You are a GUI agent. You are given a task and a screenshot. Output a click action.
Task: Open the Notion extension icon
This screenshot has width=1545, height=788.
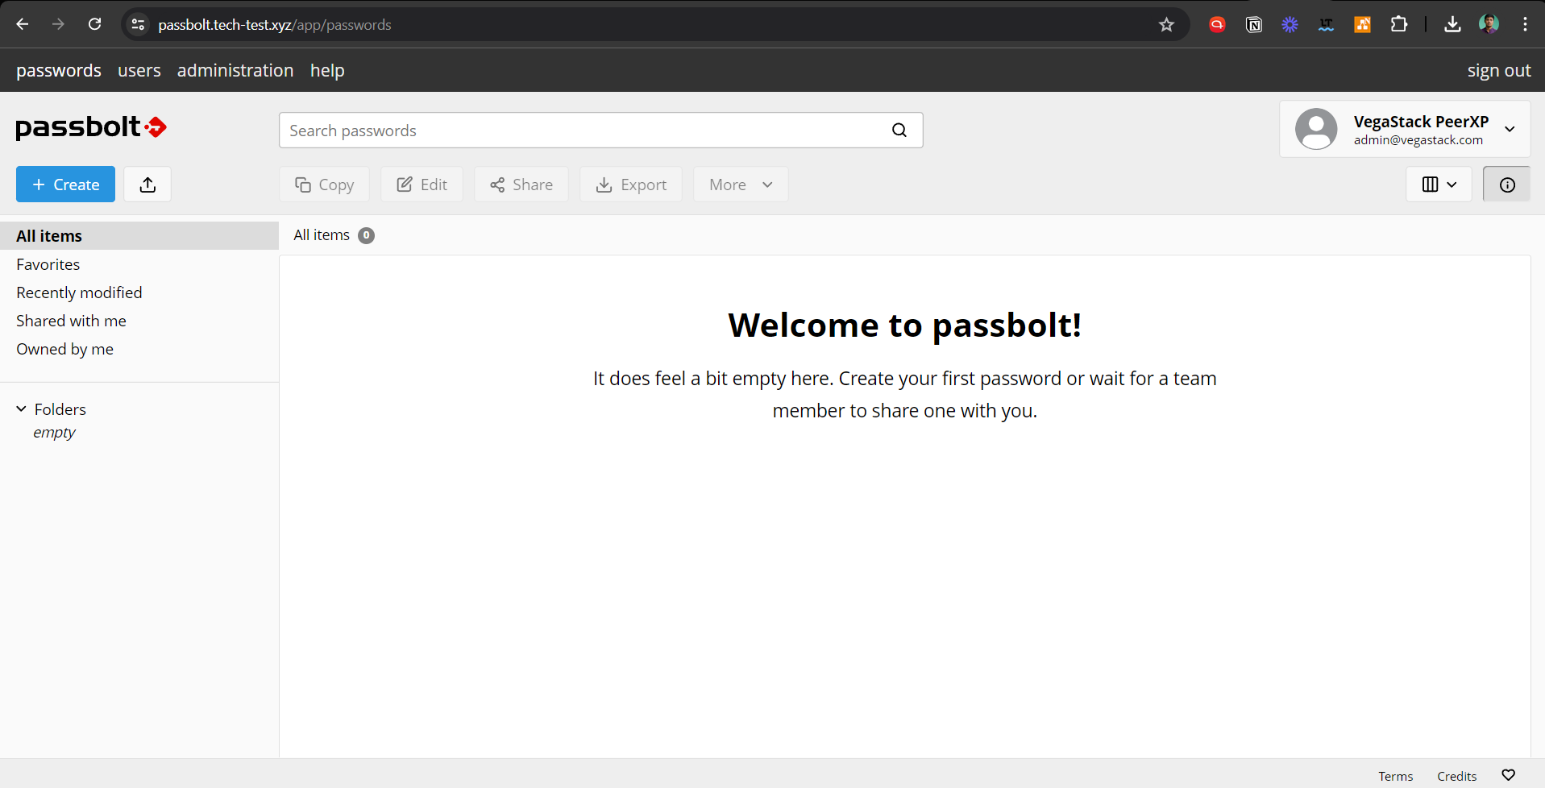coord(1253,25)
